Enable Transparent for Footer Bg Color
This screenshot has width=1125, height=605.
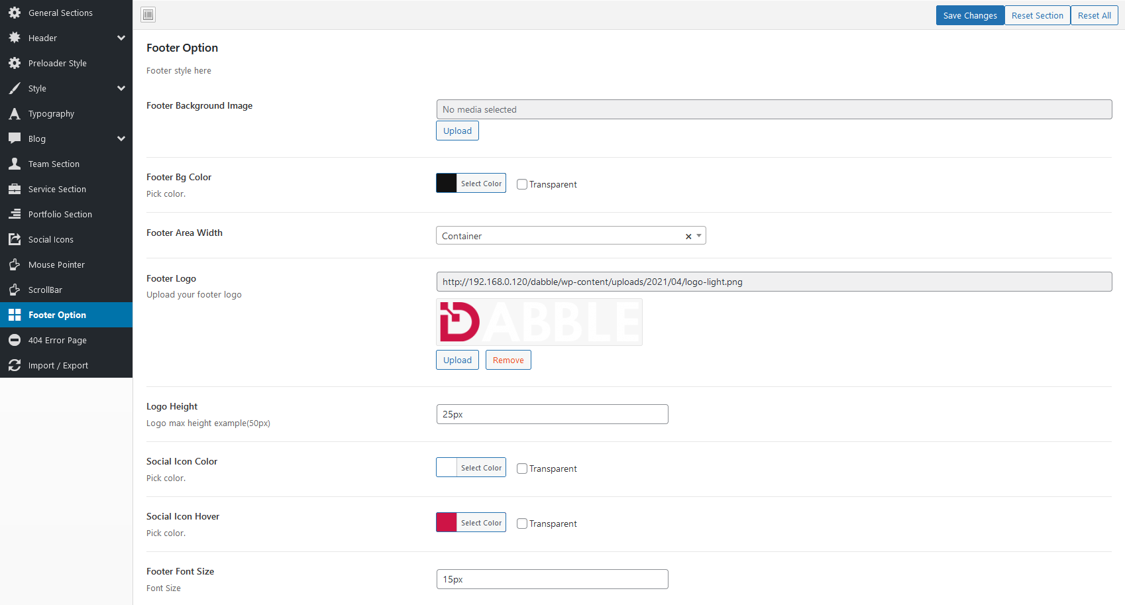(522, 184)
